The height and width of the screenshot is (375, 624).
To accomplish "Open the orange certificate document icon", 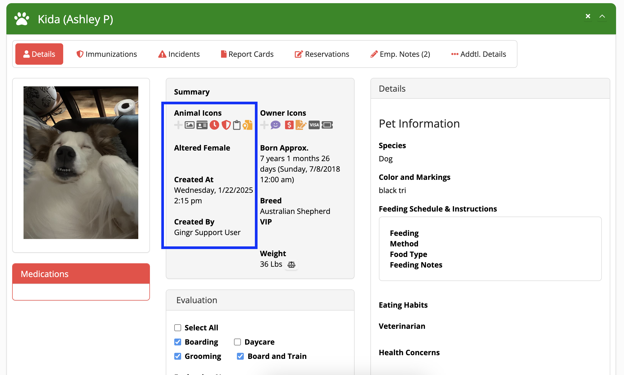I will click(x=247, y=125).
